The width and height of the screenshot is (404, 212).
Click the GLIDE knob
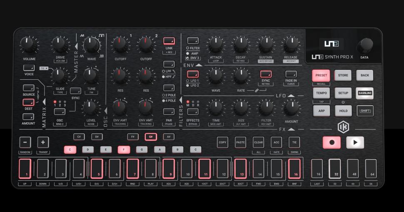coord(59,76)
